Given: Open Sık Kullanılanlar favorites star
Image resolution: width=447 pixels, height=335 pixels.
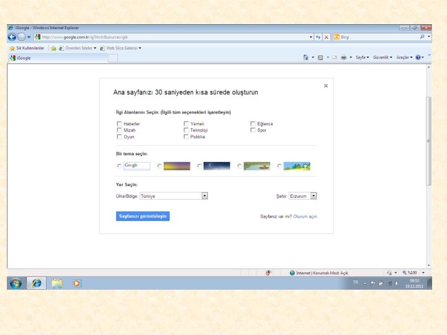Looking at the screenshot, I should click(x=12, y=48).
